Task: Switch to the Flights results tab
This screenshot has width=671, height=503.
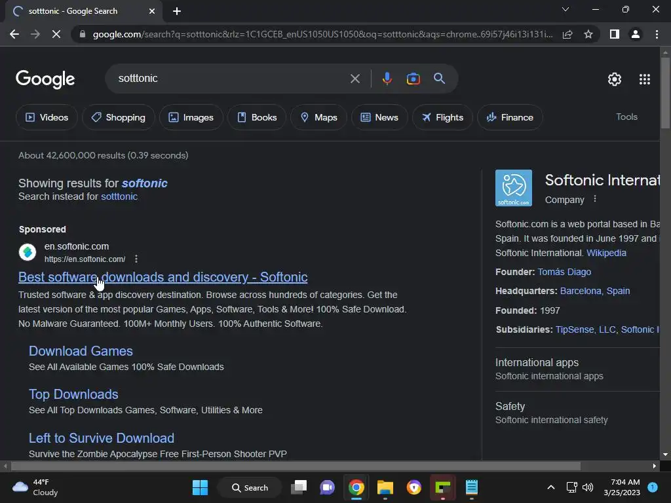Action: pos(442,117)
